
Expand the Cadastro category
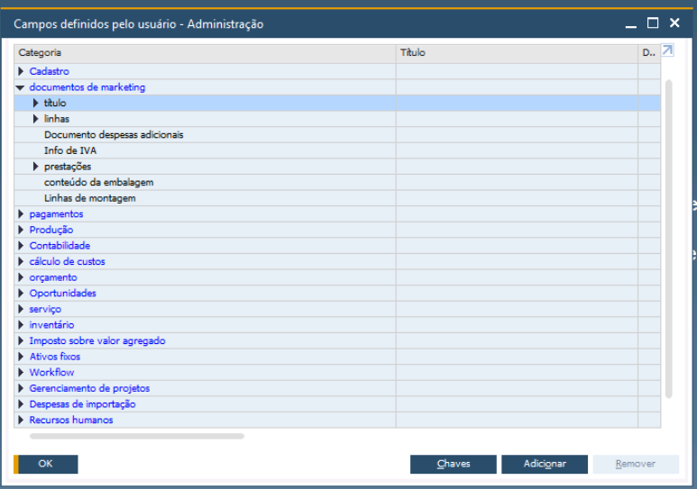pyautogui.click(x=21, y=71)
